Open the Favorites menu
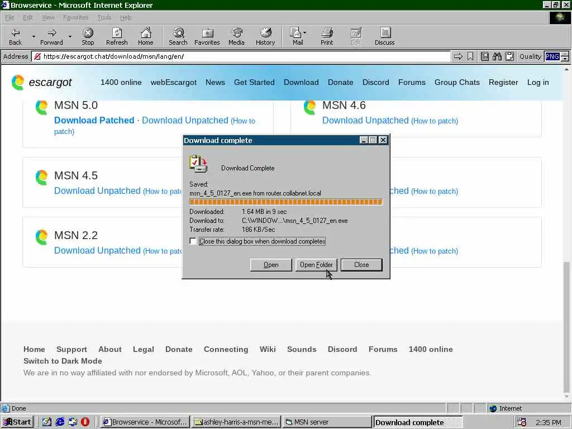Image resolution: width=572 pixels, height=429 pixels. [75, 17]
